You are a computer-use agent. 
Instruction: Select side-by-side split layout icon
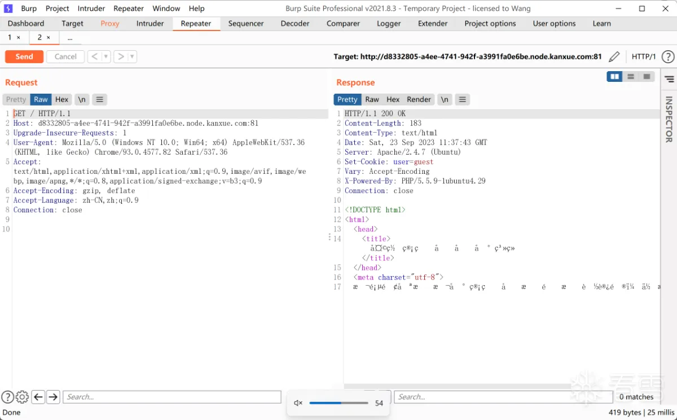click(x=614, y=76)
